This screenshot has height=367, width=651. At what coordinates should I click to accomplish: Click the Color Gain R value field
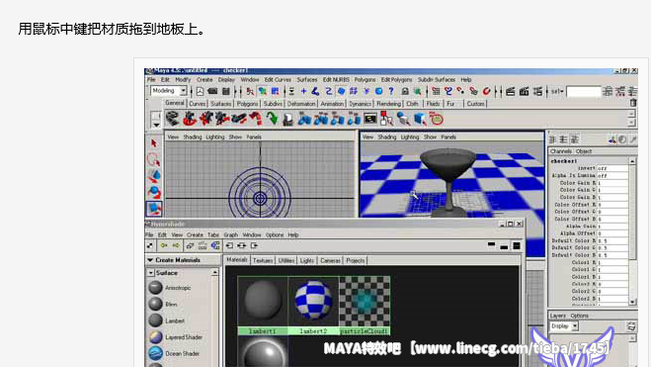point(612,183)
